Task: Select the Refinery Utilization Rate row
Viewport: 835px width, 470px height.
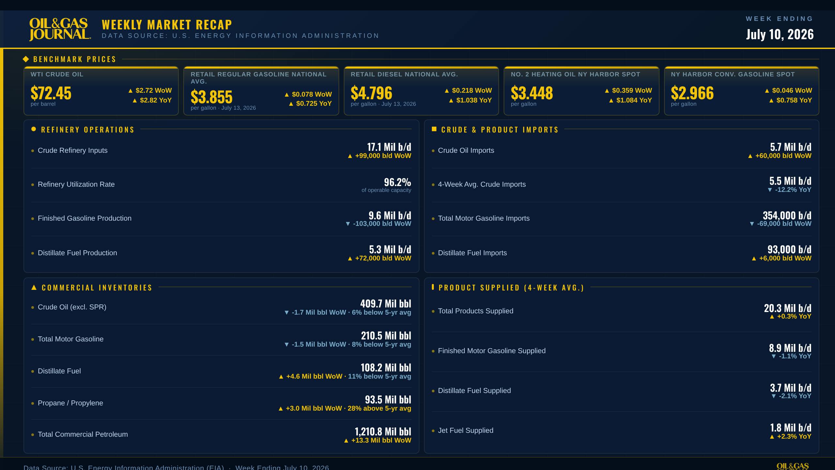Action: pyautogui.click(x=221, y=185)
